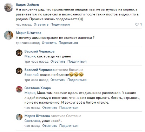Viewport: 145px width, 132px height.
Task: Share Вадим Зайцев's comment
Action: [60, 25]
